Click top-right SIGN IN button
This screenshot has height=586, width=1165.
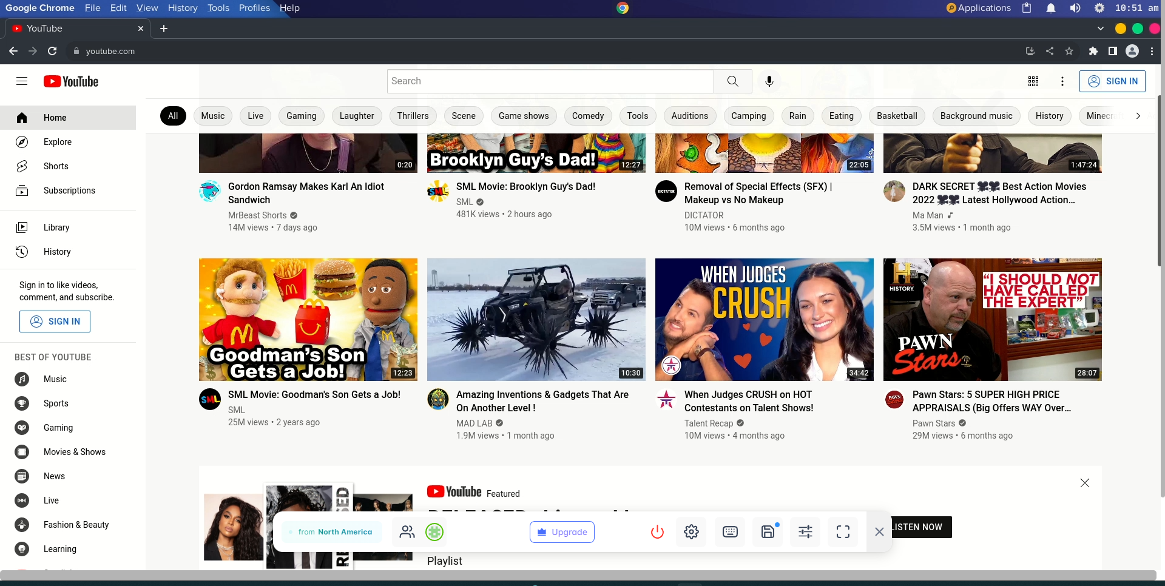[1112, 81]
